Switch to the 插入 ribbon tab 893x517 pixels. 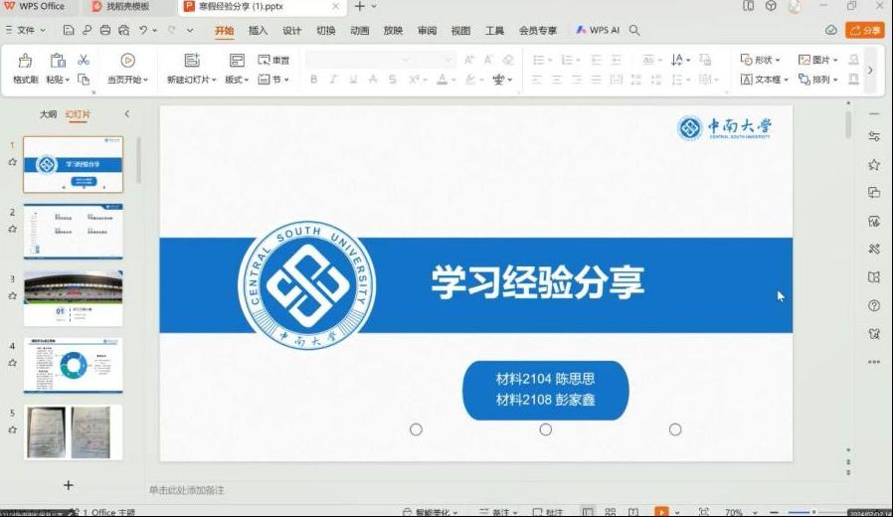pos(259,31)
